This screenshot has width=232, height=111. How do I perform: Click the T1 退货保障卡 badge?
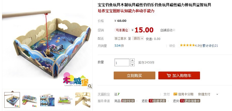(190, 101)
